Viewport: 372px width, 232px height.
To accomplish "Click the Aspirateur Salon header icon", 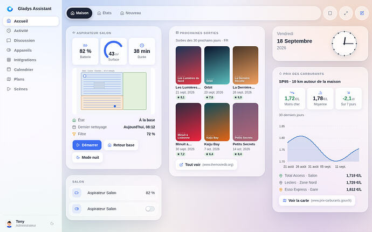I will 74,33.
